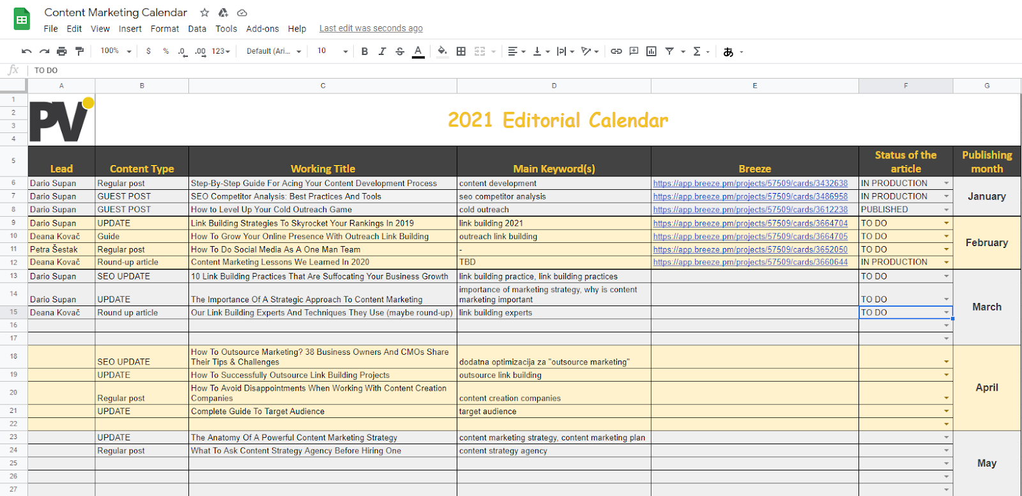The width and height of the screenshot is (1022, 496).
Task: Insert a chart
Action: [651, 51]
